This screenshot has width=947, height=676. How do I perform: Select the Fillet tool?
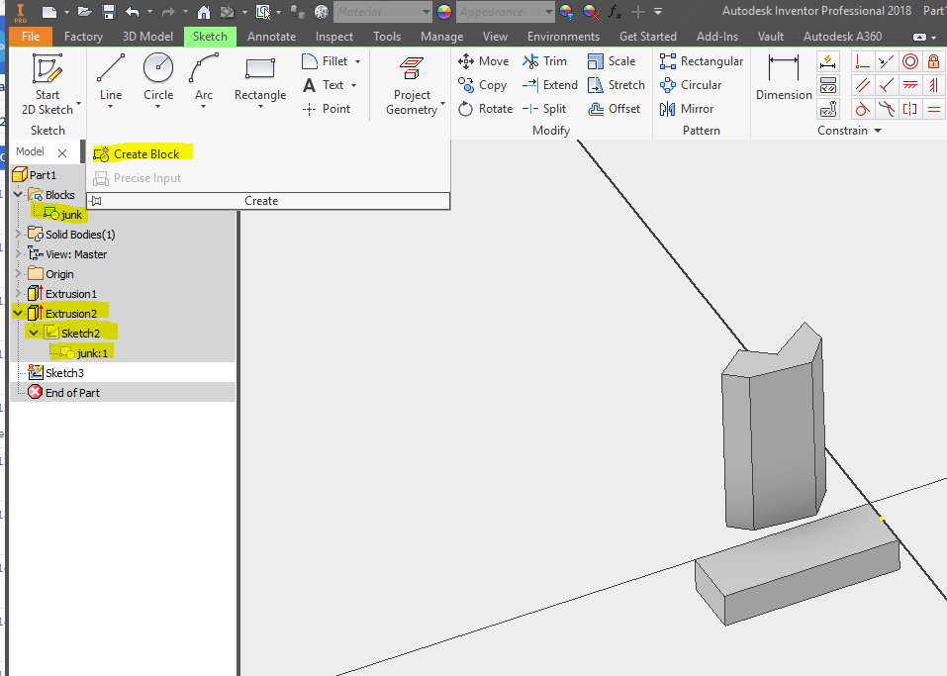(x=327, y=61)
